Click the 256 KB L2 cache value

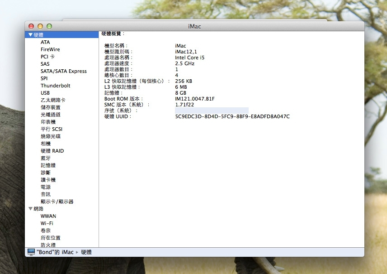(x=184, y=81)
